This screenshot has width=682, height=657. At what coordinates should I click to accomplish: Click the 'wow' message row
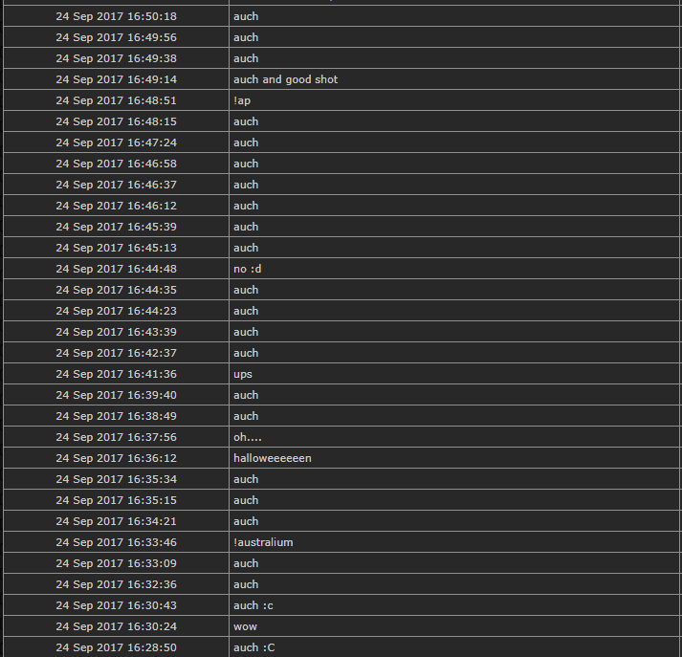pyautogui.click(x=341, y=626)
